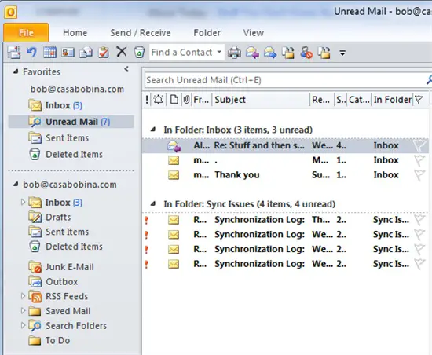The image size is (432, 355).
Task: Click the Forward icon with the blue arrow
Action: (x=270, y=53)
